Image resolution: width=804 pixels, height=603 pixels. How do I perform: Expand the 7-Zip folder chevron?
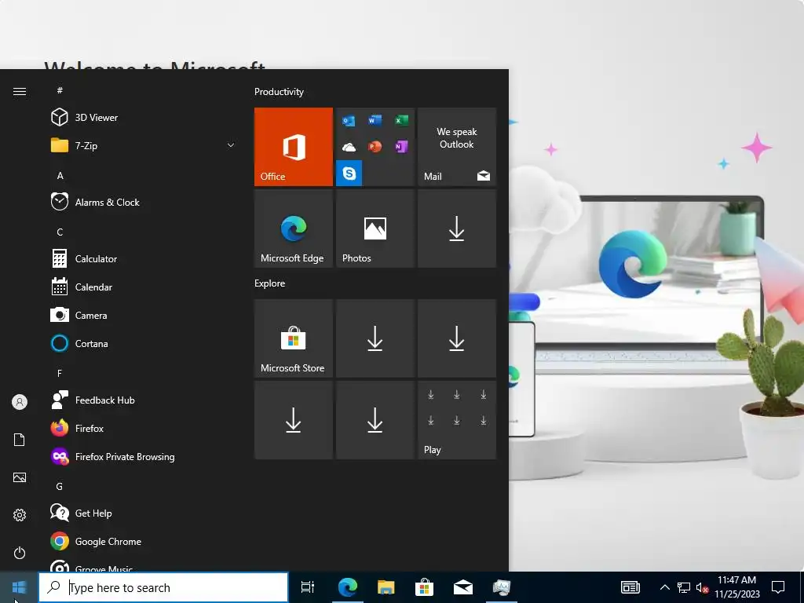click(231, 145)
